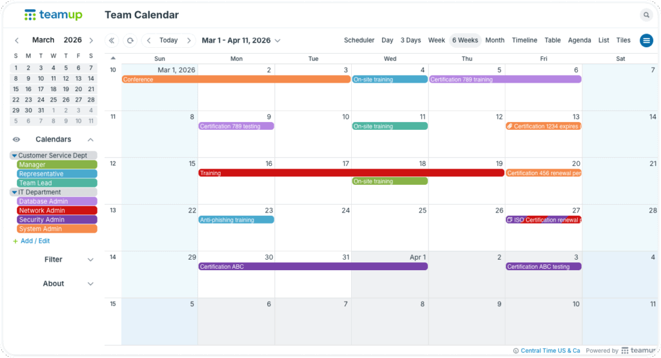Click the Today button
661x358 pixels.
tap(168, 41)
